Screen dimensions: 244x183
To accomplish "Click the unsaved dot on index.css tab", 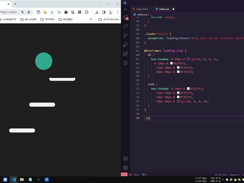I will (x=173, y=9).
